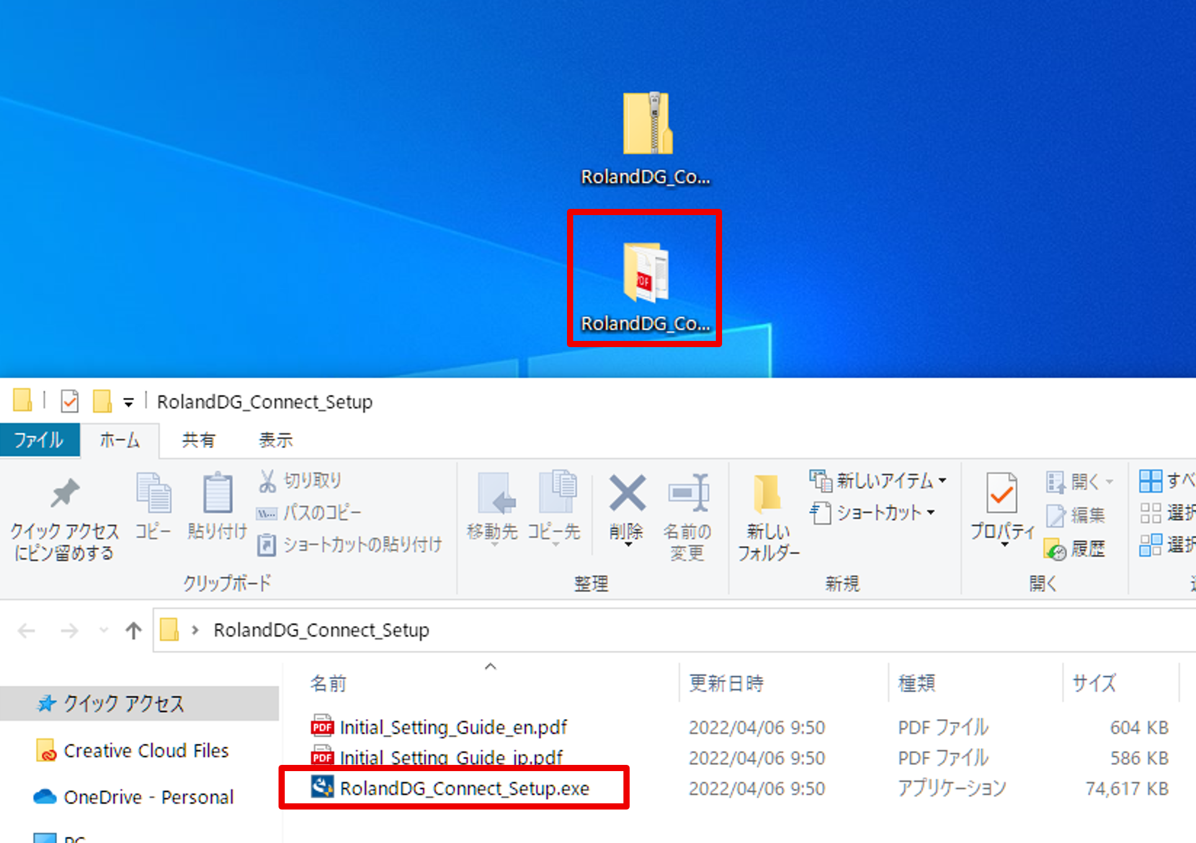Click the Properties quick access icon in title bar
1196x843 pixels.
pos(69,401)
